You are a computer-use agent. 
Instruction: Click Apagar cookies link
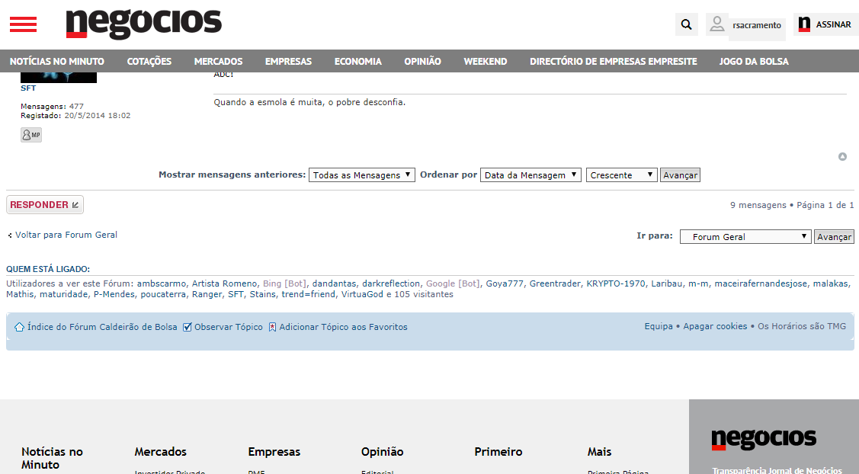(715, 326)
